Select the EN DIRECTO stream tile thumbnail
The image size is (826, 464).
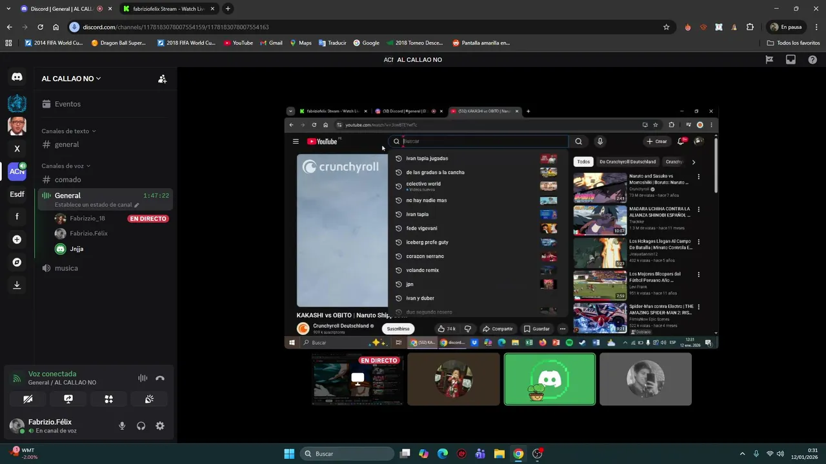click(x=358, y=379)
